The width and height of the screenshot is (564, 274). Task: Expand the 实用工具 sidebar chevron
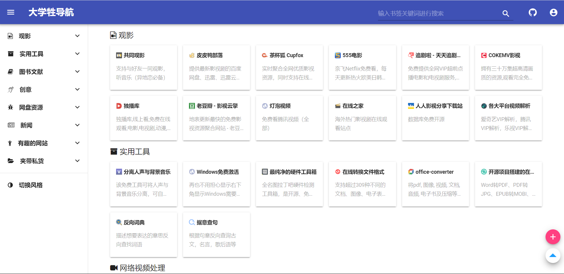77,54
